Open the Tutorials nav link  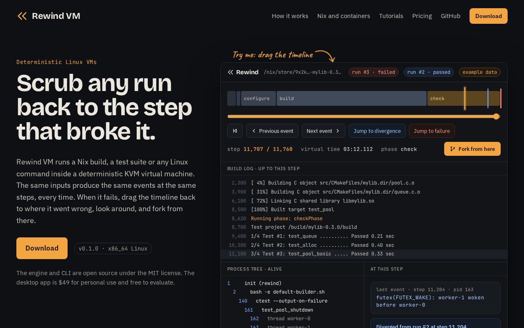coord(391,16)
